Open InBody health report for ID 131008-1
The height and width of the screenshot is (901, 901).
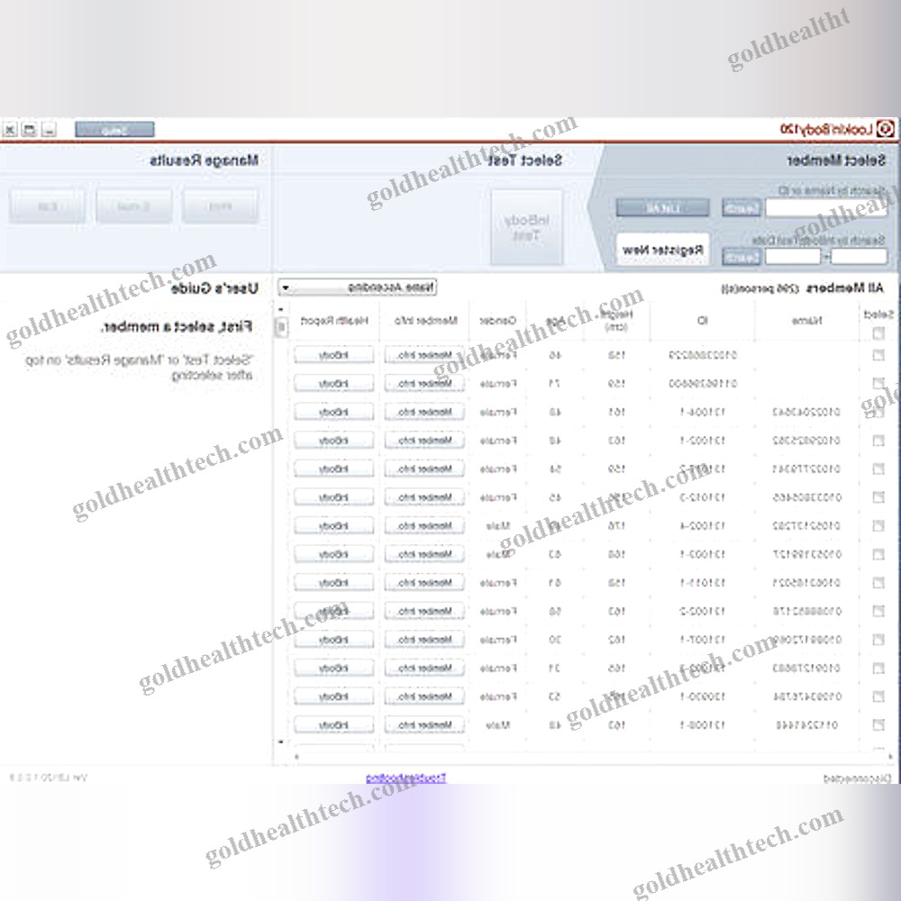[x=334, y=725]
